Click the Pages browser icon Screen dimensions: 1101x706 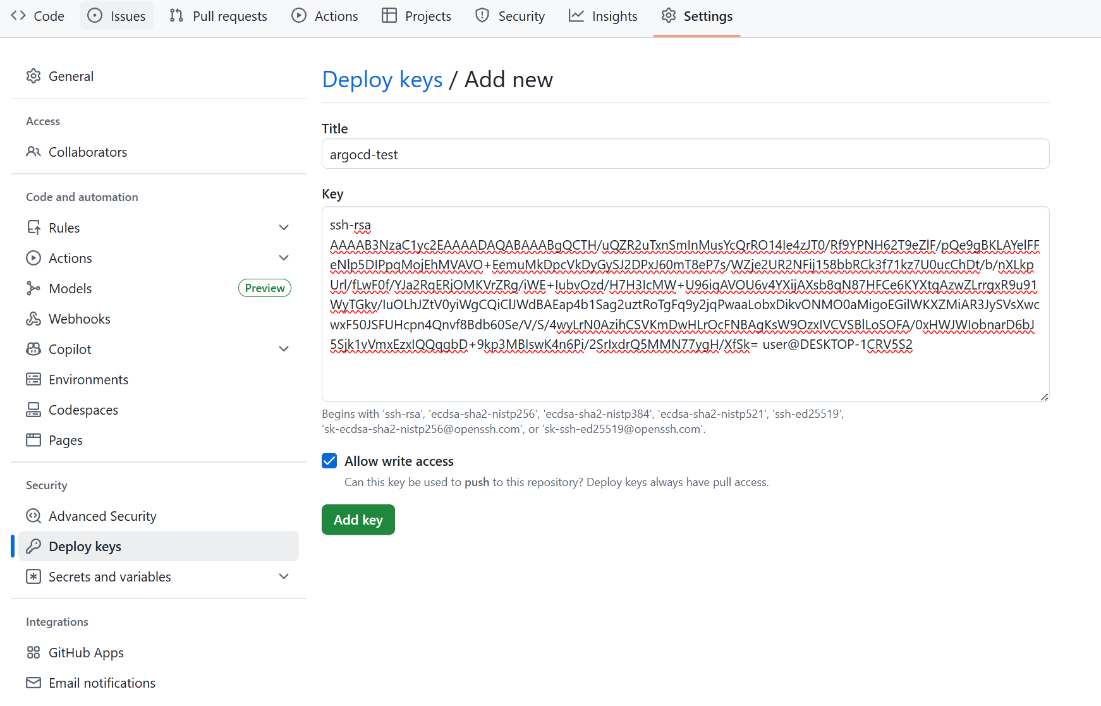tap(33, 441)
